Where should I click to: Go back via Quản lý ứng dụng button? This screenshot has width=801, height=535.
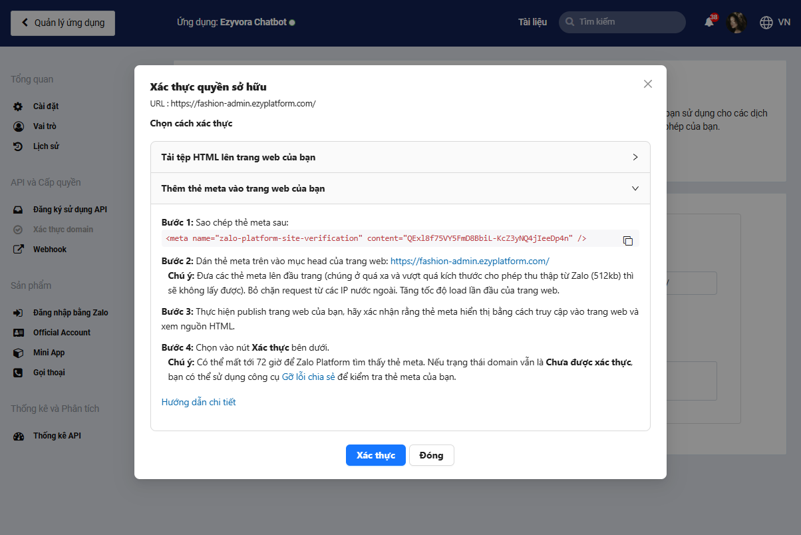(63, 23)
